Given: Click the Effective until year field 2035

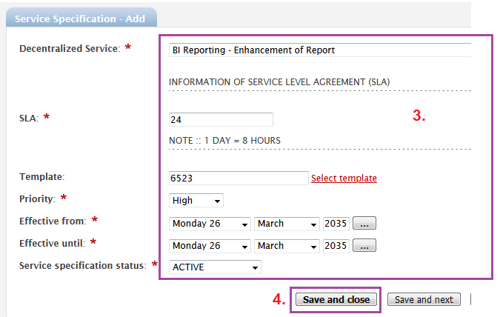Looking at the screenshot, I should [336, 246].
